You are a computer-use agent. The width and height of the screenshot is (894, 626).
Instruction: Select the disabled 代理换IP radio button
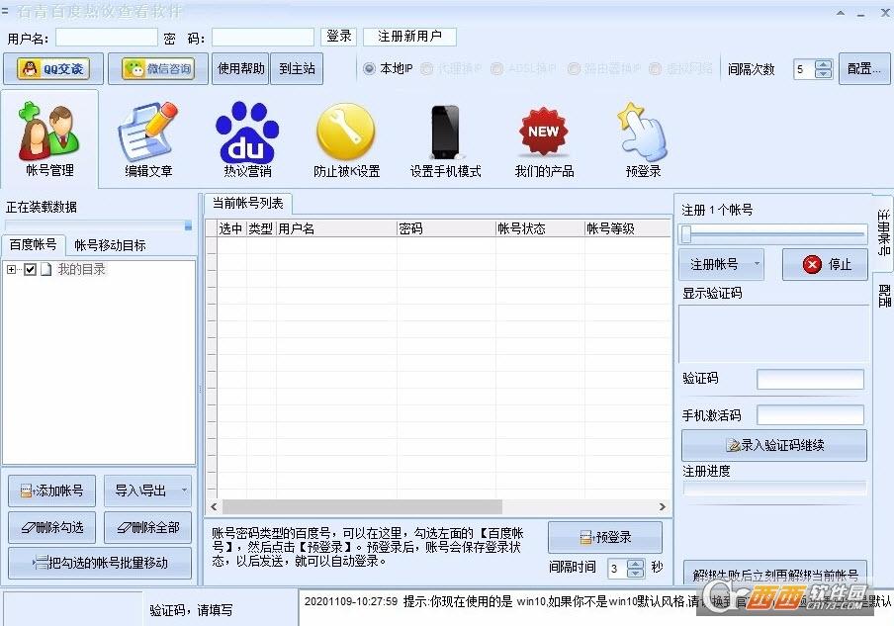coord(426,69)
